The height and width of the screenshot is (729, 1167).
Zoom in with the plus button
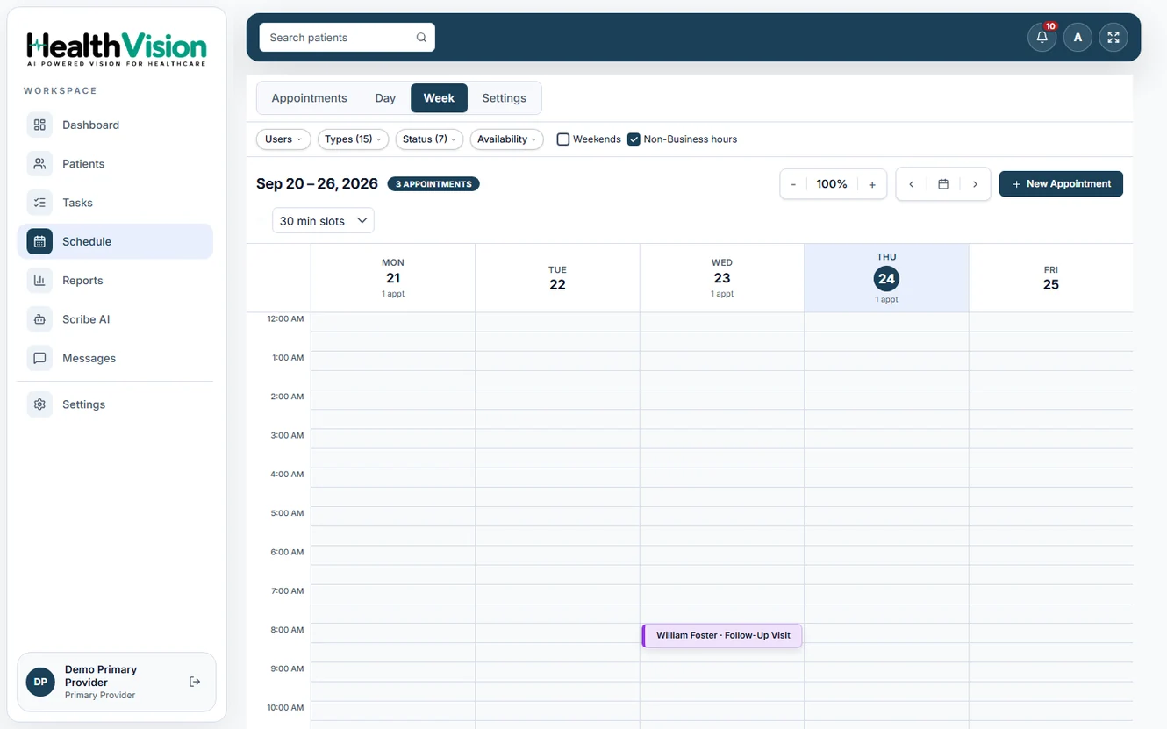click(x=872, y=184)
